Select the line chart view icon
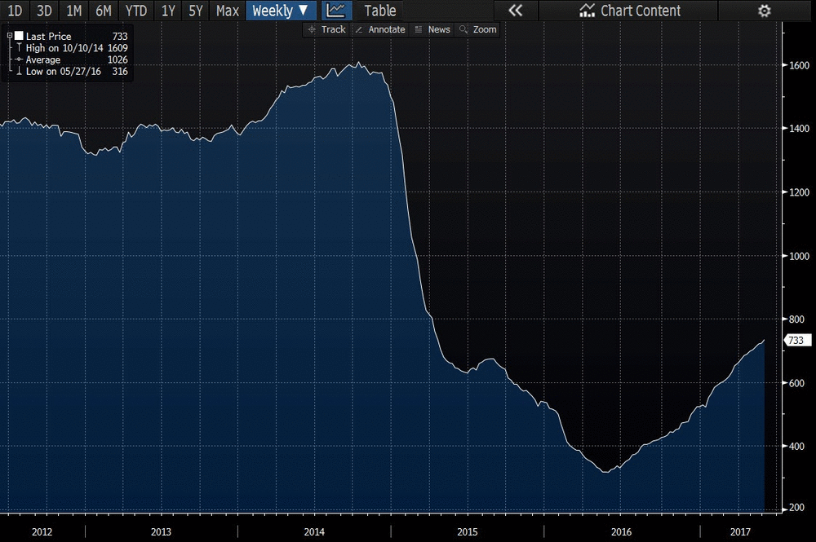This screenshot has height=542, width=816. [336, 11]
